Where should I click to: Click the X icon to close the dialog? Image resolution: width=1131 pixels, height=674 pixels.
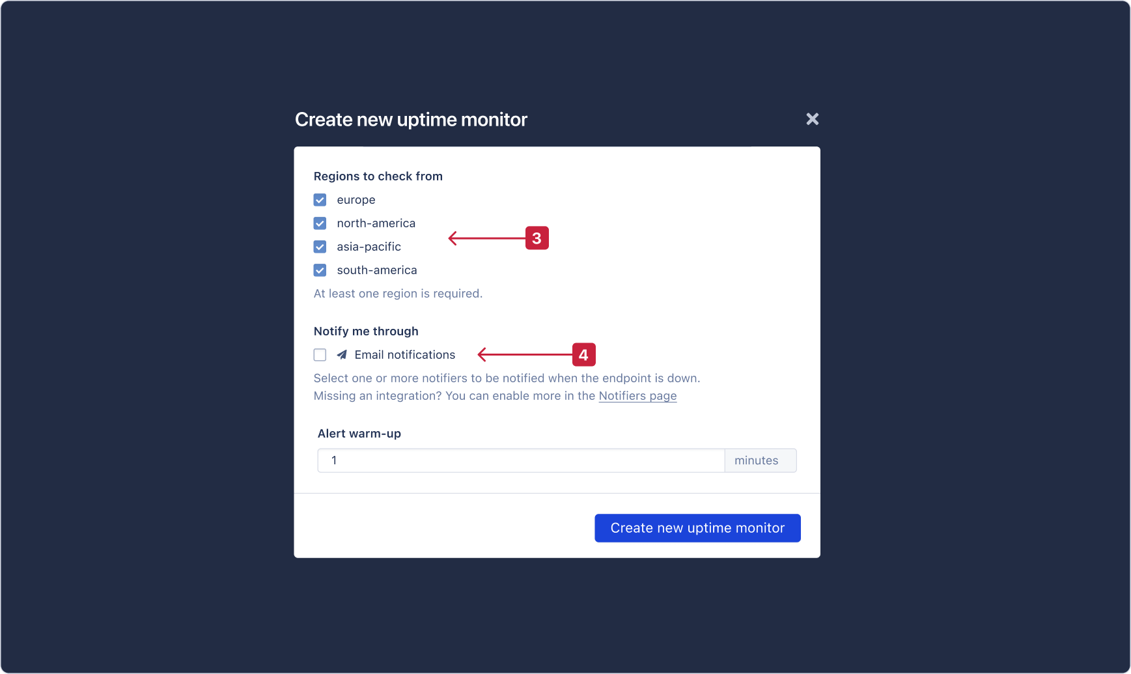click(x=812, y=119)
